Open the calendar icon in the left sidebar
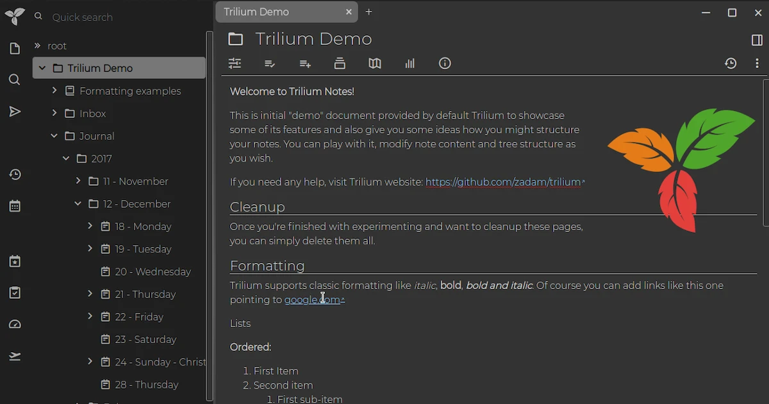 [15, 206]
